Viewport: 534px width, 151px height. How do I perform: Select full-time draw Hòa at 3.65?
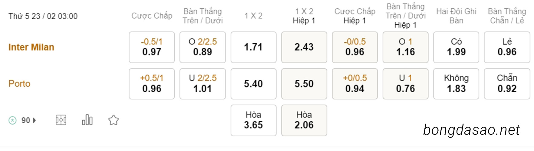click(x=253, y=120)
